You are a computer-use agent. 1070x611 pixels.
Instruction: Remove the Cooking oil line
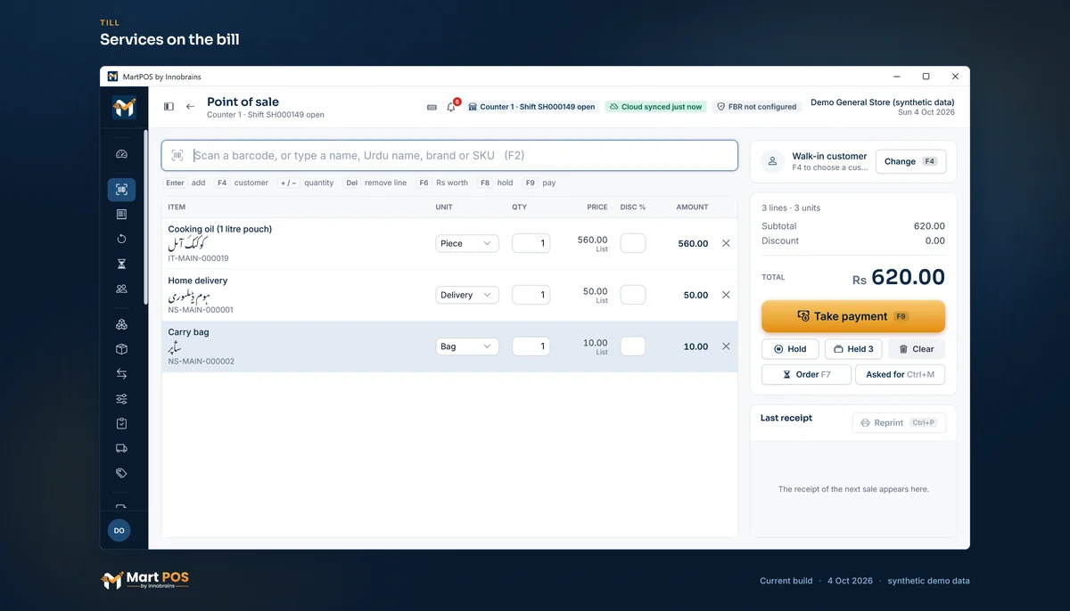click(x=726, y=243)
